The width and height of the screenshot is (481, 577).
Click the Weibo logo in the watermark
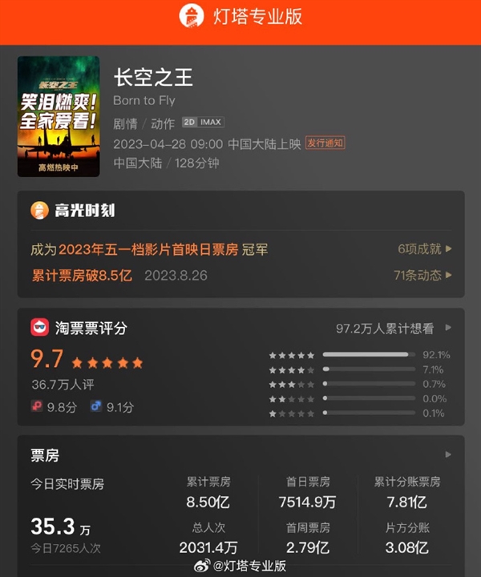[x=202, y=566]
